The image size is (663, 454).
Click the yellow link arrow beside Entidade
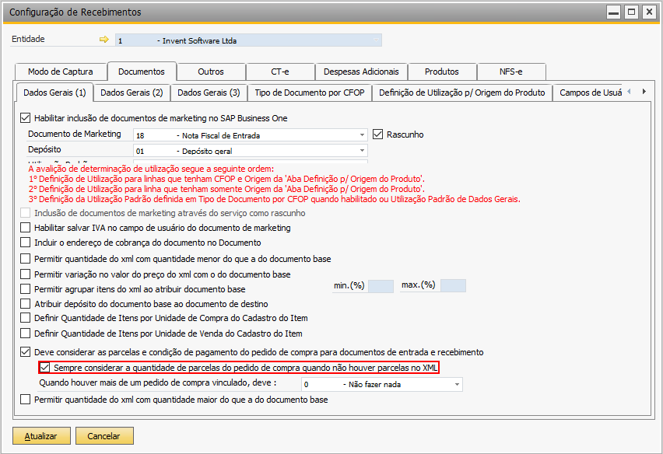tap(104, 40)
